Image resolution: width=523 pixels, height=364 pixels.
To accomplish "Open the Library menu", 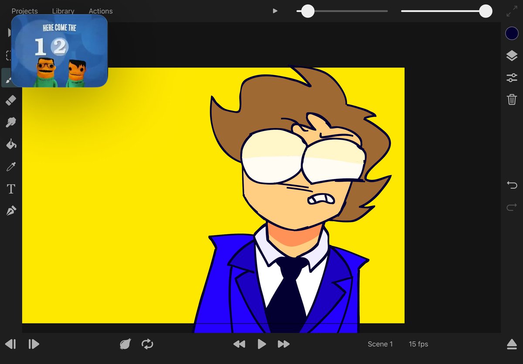I will pos(63,11).
